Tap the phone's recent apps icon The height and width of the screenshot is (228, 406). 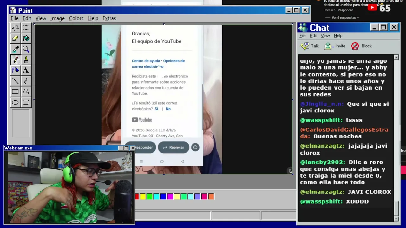(x=141, y=161)
